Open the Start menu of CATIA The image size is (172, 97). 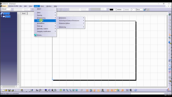4,6
